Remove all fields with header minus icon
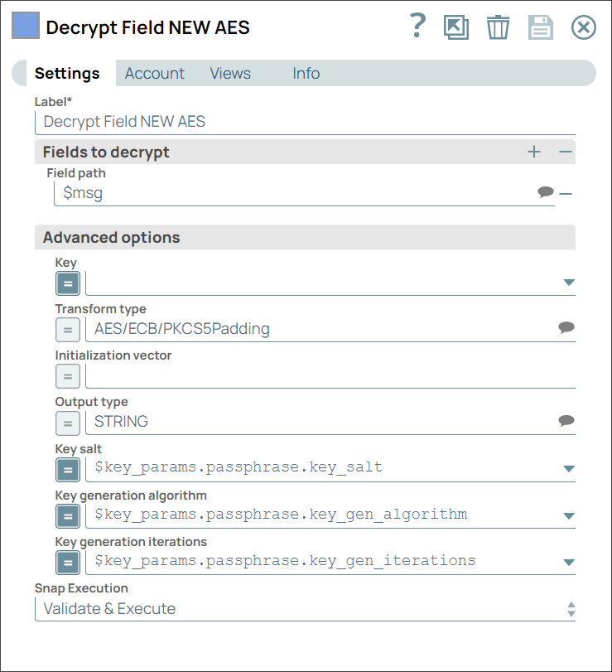 (x=566, y=152)
